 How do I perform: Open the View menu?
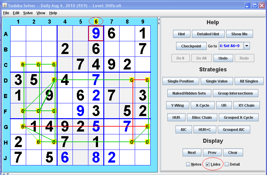click(41, 13)
